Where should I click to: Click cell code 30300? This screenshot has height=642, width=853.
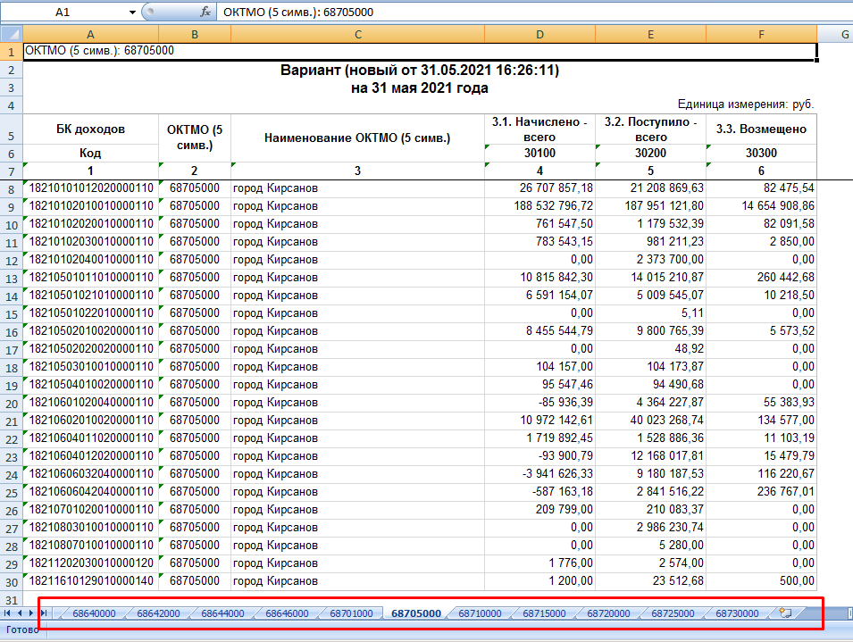(x=761, y=153)
